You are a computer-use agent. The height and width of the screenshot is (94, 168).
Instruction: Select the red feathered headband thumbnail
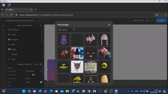point(64,53)
